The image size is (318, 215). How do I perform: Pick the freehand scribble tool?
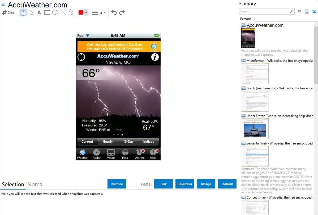[71, 12]
